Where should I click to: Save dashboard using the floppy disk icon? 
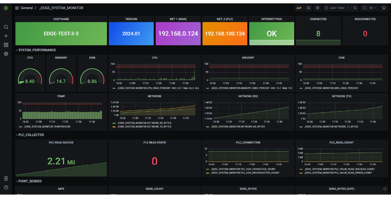pyautogui.click(x=309, y=8)
